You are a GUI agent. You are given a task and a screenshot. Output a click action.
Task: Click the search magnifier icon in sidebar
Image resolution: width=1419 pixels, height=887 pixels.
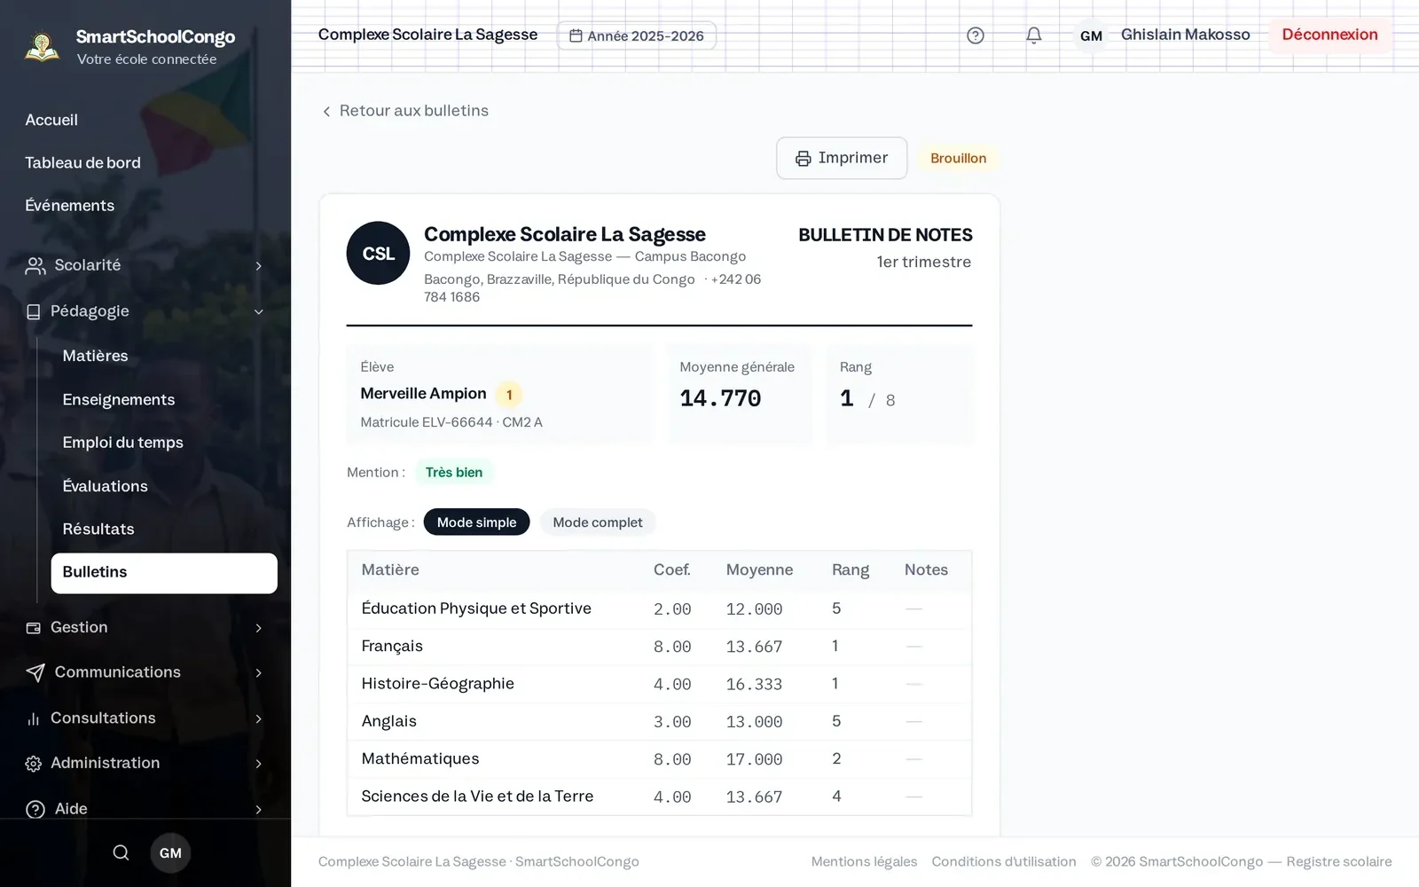[122, 852]
